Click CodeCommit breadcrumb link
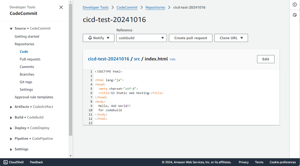300x166 pixels. tap(127, 8)
